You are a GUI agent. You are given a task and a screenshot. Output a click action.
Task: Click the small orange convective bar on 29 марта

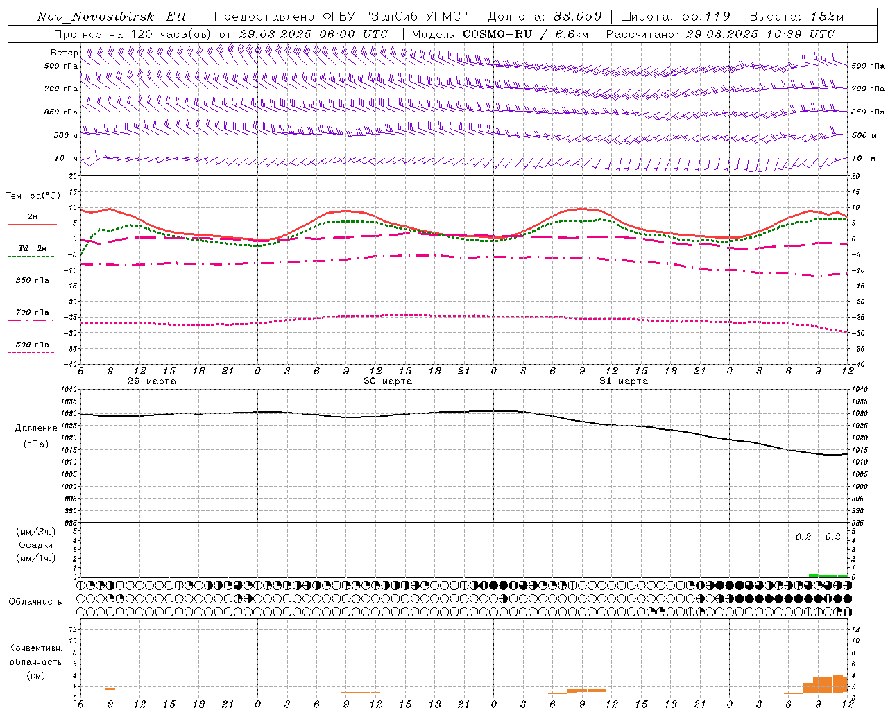click(x=110, y=689)
